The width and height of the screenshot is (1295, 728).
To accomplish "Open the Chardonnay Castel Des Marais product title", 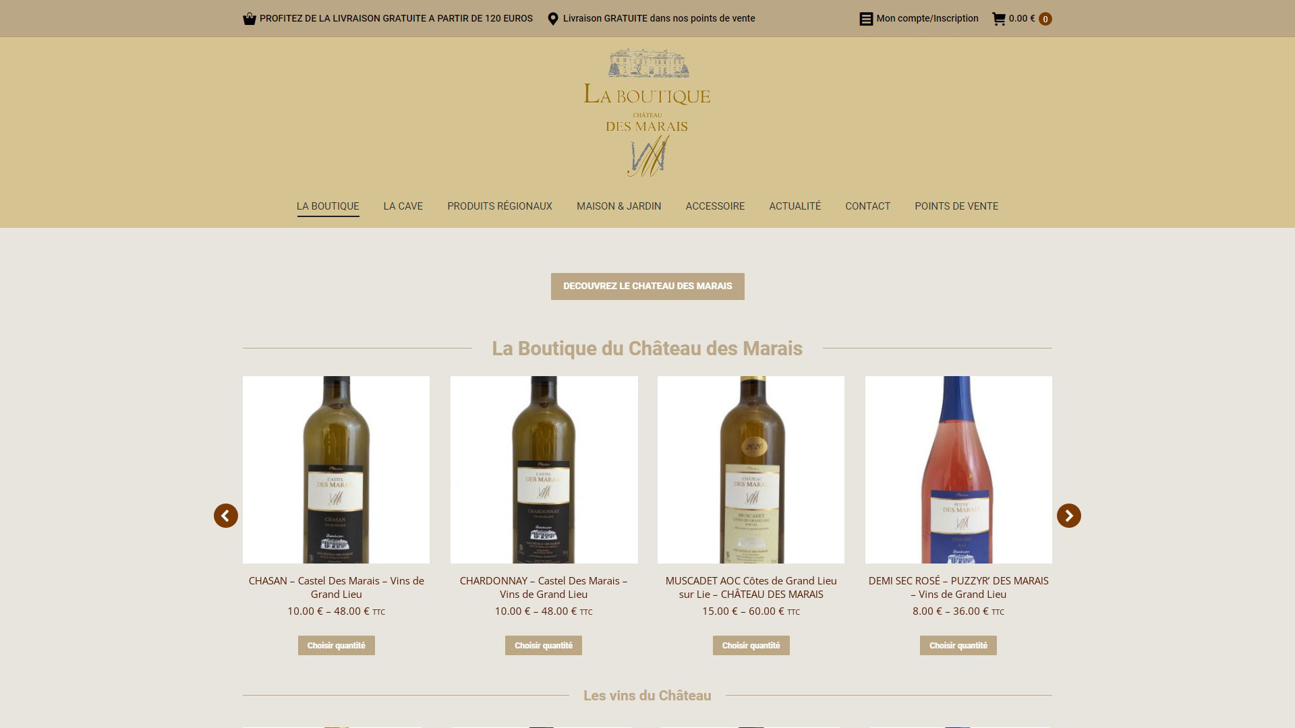I will [x=544, y=587].
